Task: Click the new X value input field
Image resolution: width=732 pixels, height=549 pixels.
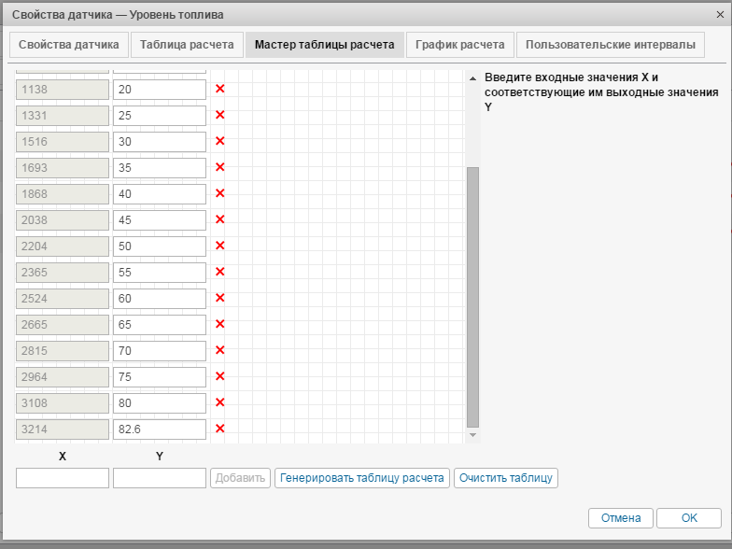Action: click(x=63, y=477)
